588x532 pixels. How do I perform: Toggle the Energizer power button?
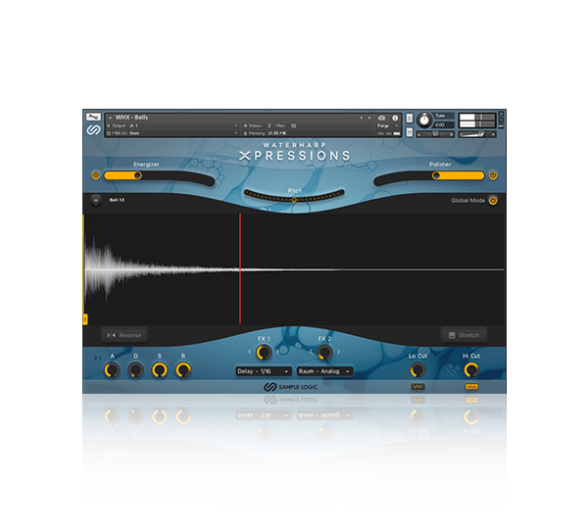pos(96,175)
